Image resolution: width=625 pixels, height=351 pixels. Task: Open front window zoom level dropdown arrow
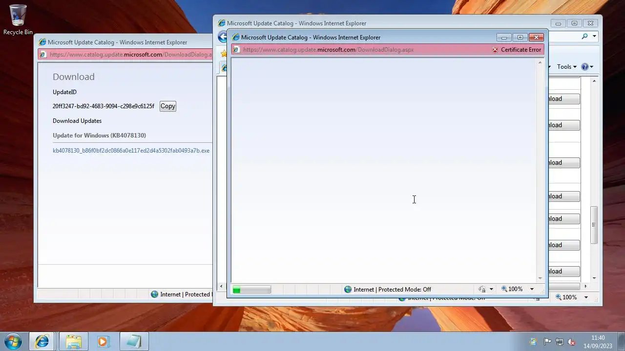pyautogui.click(x=532, y=290)
